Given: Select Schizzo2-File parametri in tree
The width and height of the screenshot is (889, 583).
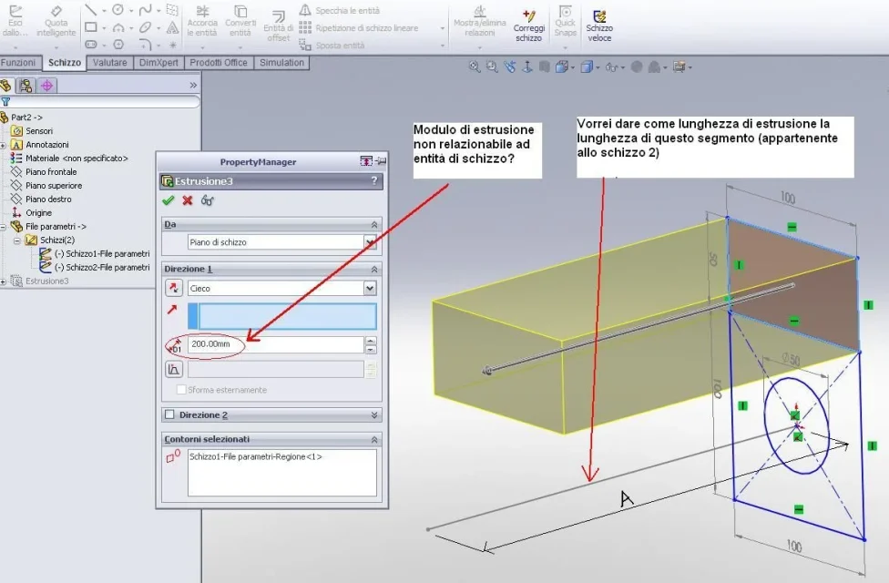Looking at the screenshot, I should tap(102, 267).
